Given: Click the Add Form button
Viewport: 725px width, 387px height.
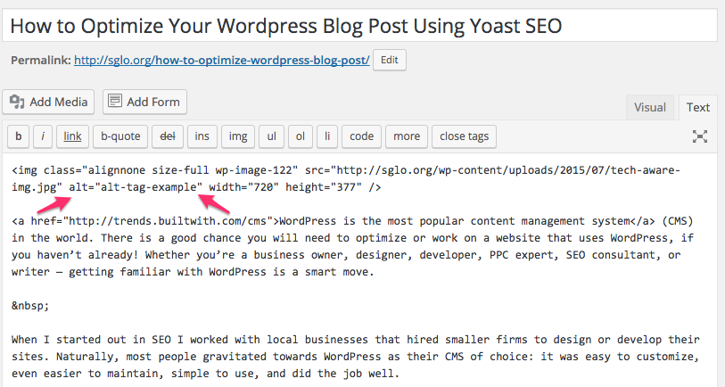Looking at the screenshot, I should [144, 102].
